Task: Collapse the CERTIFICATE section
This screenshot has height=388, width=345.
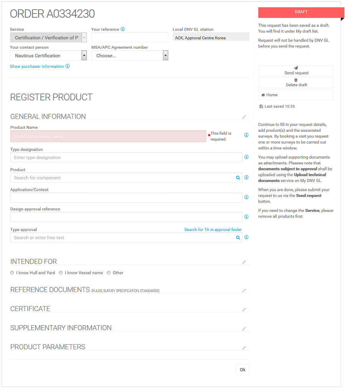Action: [244, 309]
